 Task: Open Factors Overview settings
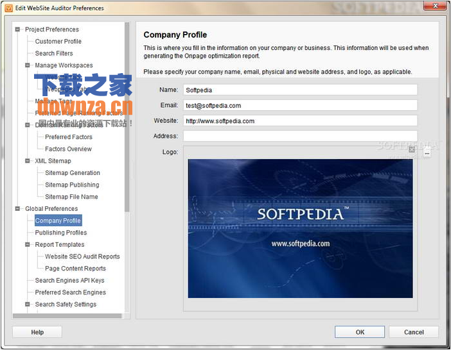pos(68,149)
